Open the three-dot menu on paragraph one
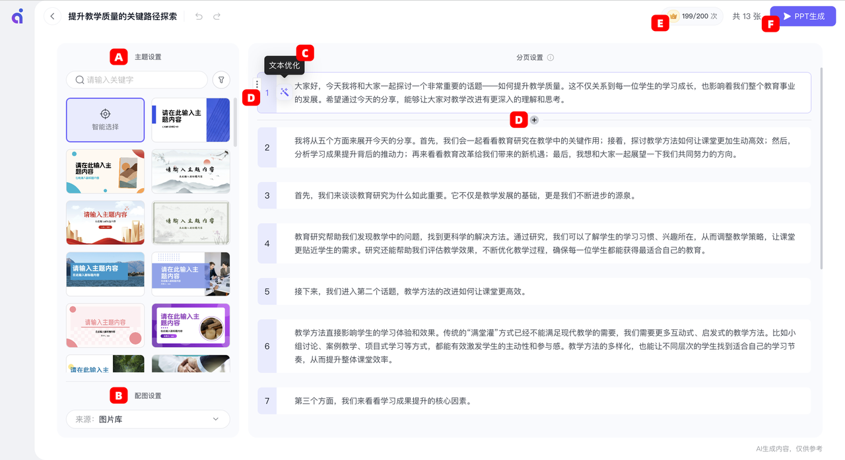Image resolution: width=845 pixels, height=460 pixels. coord(256,84)
